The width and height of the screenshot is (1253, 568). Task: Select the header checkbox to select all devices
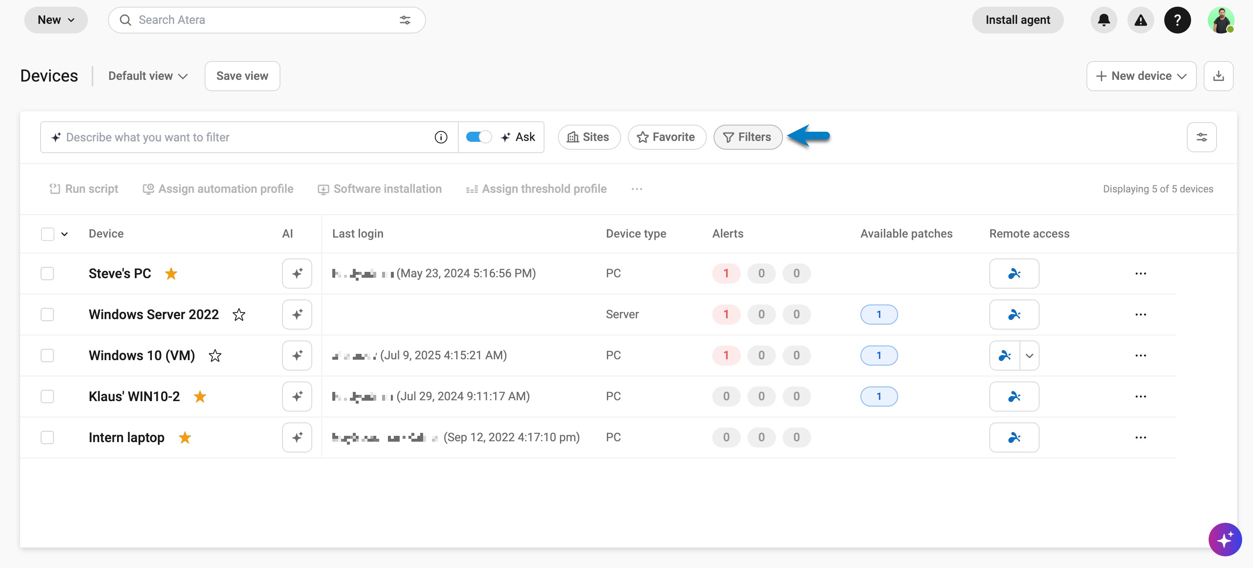(x=47, y=234)
